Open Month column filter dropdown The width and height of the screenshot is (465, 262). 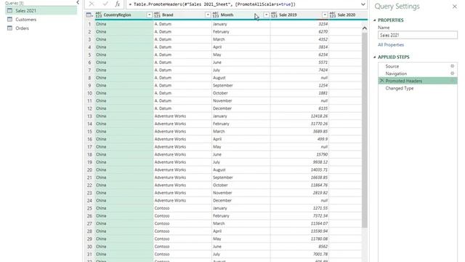[266, 15]
